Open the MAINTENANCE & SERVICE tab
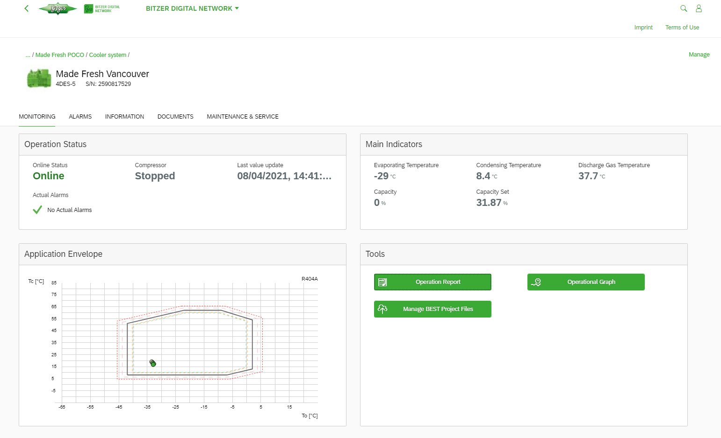Viewport: 721px width, 438px height. click(x=243, y=117)
